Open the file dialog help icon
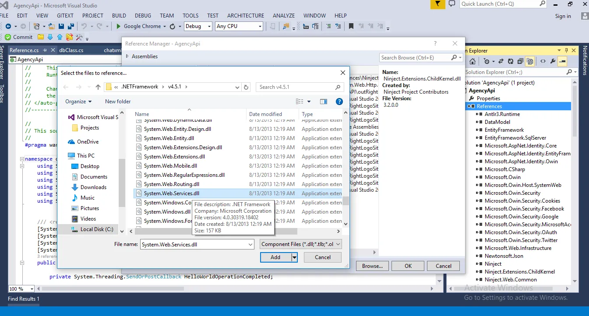 [339, 102]
